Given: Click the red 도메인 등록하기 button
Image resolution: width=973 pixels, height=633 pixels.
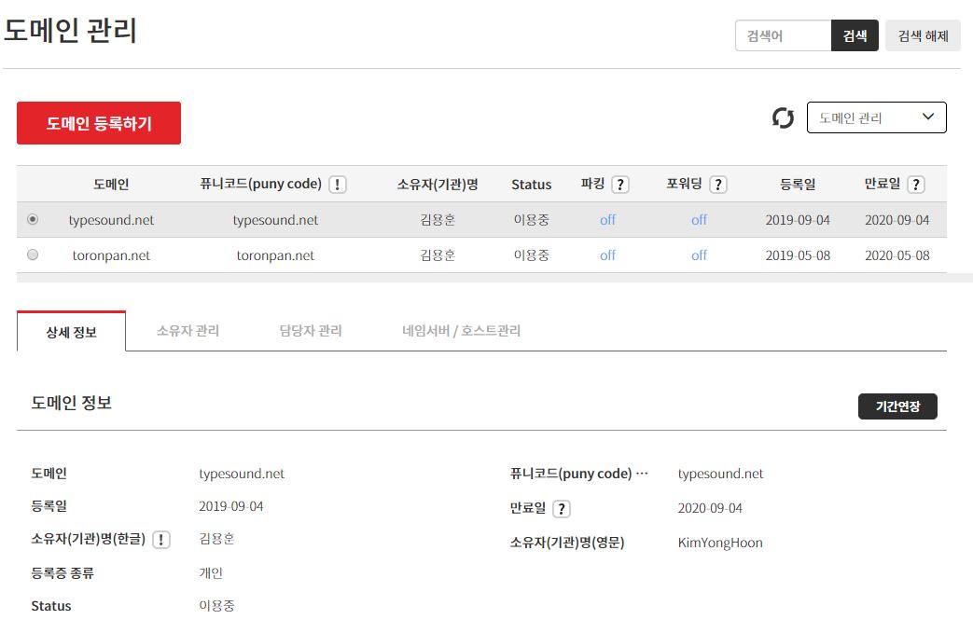Looking at the screenshot, I should [x=99, y=123].
